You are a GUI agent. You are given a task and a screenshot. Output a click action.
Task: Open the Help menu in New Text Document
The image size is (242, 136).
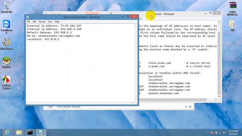57,22
